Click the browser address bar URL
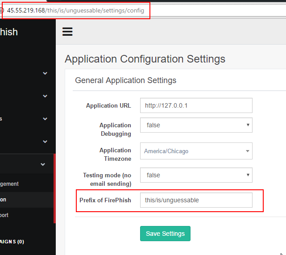This screenshot has height=255, width=286. click(75, 10)
